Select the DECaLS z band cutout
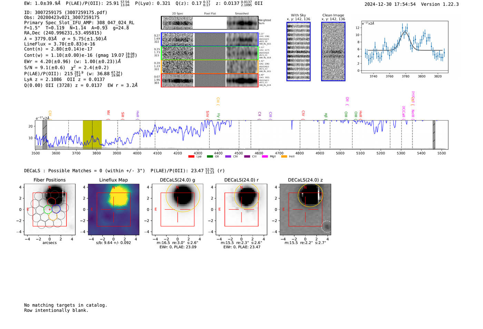This screenshot has height=329, width=483. (305, 209)
